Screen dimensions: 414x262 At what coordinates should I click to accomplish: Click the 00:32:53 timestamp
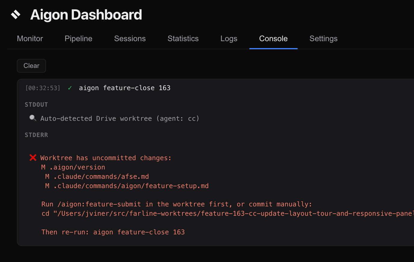point(43,88)
